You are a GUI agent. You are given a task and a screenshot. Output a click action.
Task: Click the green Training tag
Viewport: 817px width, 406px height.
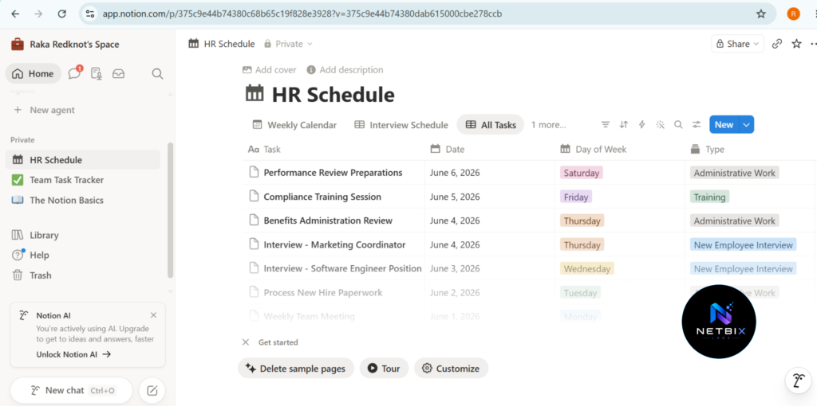709,197
